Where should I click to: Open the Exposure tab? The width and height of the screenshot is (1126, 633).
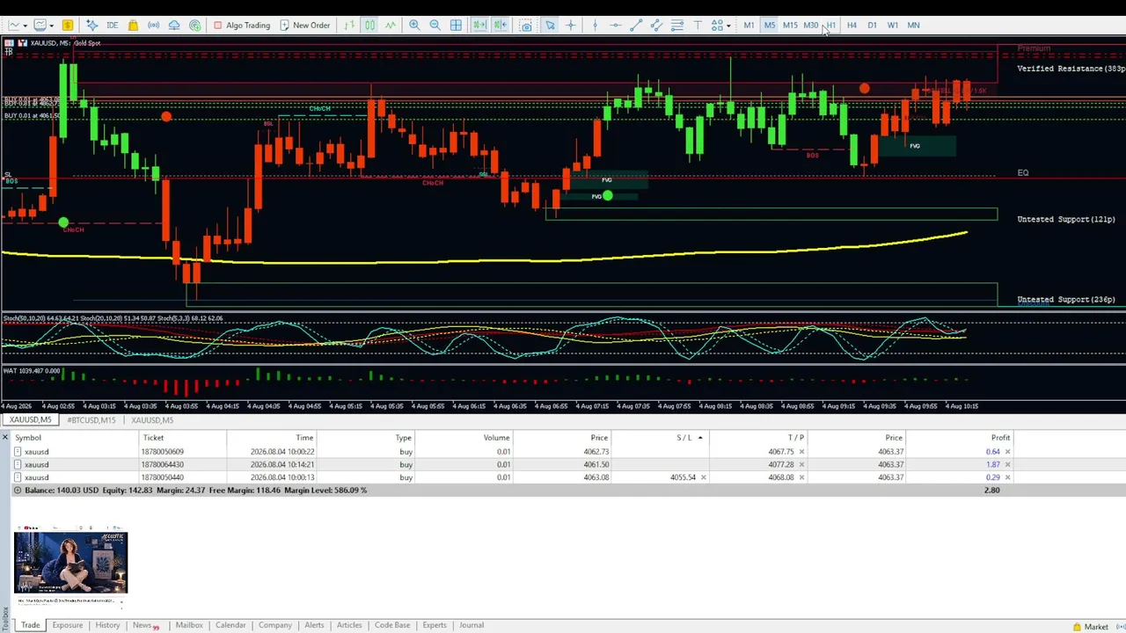pyautogui.click(x=67, y=625)
